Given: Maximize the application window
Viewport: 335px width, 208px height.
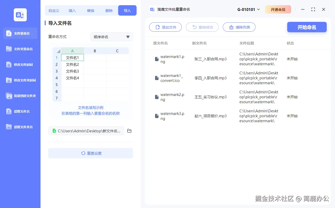Looking at the screenshot, I should click(x=313, y=9).
